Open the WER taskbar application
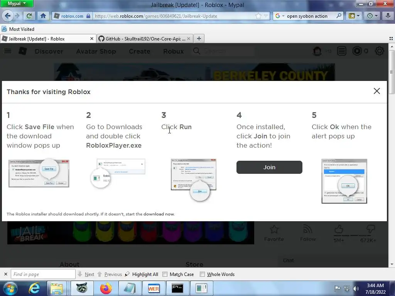Screen dimensions: 395x296 click(x=154, y=288)
